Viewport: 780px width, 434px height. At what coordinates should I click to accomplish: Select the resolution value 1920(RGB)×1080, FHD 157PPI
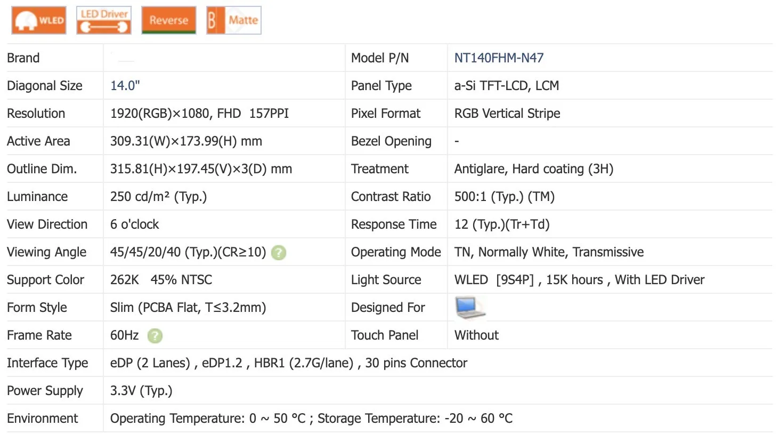point(199,114)
